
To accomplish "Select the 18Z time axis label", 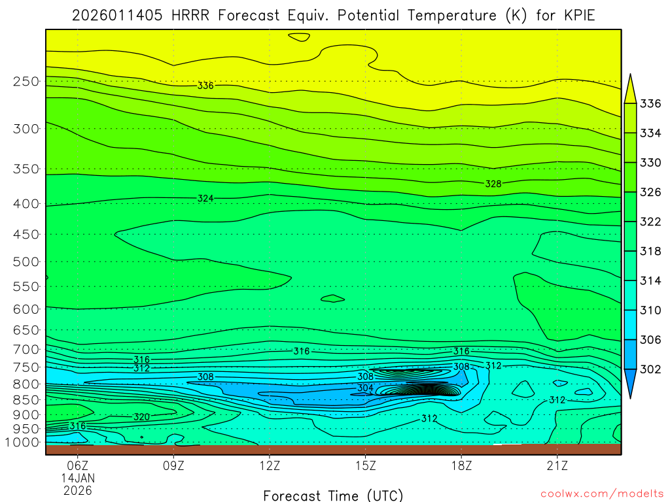I will pyautogui.click(x=461, y=465).
